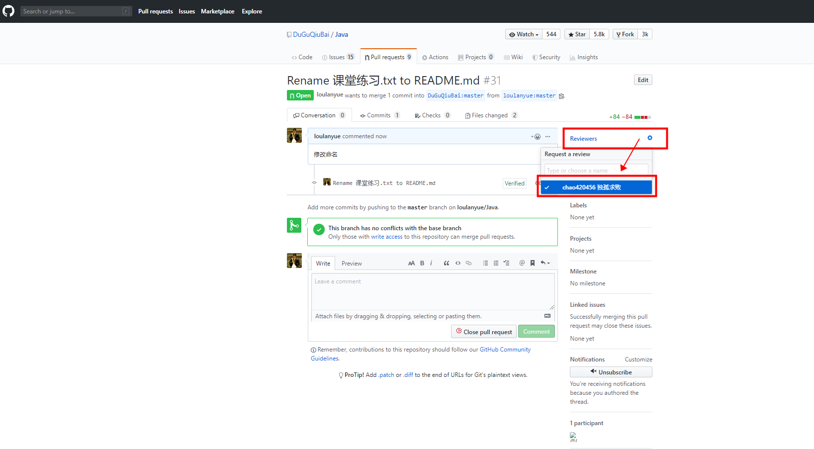Click the green Comment button
This screenshot has height=449, width=814.
click(x=537, y=332)
